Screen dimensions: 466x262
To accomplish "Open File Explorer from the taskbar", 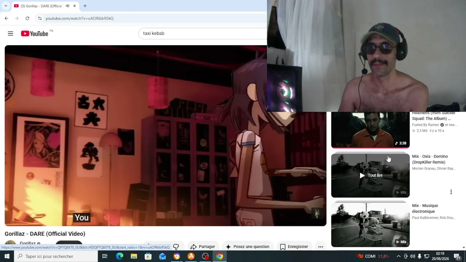I will tap(134, 256).
